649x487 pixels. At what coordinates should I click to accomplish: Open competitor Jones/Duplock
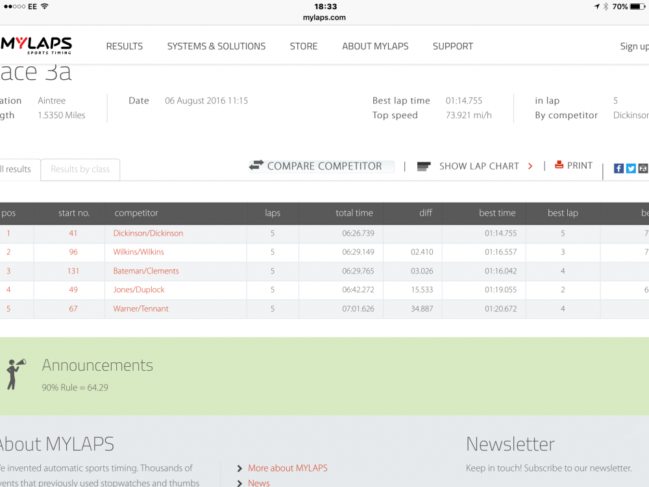(139, 290)
